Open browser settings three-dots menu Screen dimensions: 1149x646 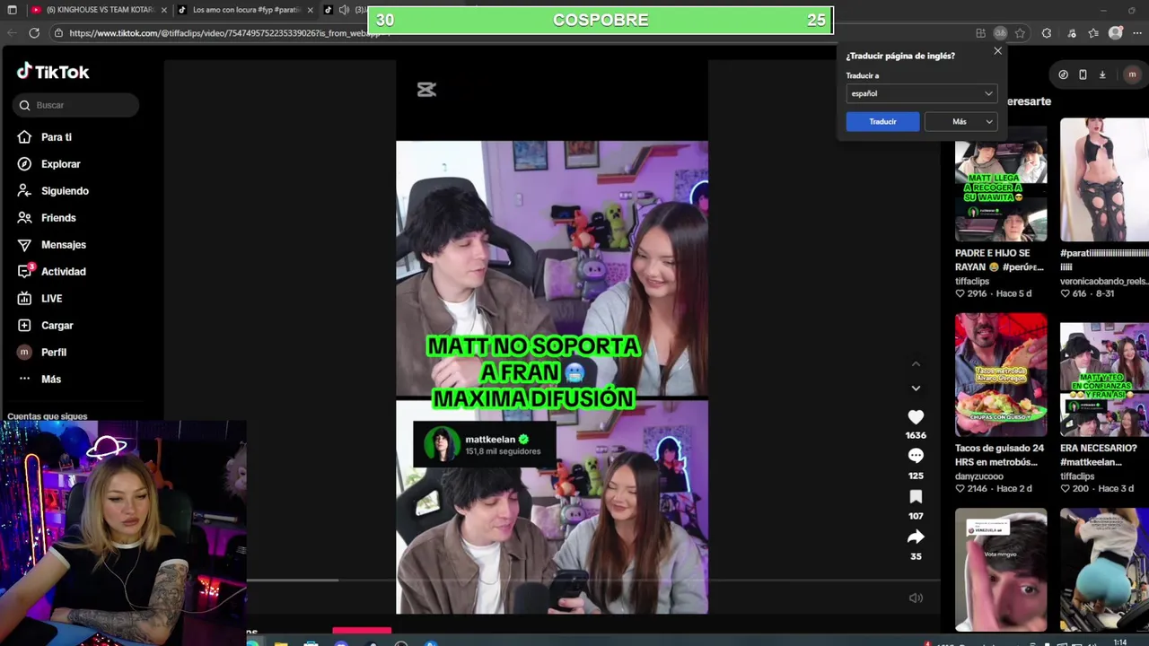[1137, 33]
